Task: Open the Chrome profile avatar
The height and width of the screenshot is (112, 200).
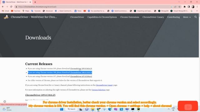Action: [193, 7]
